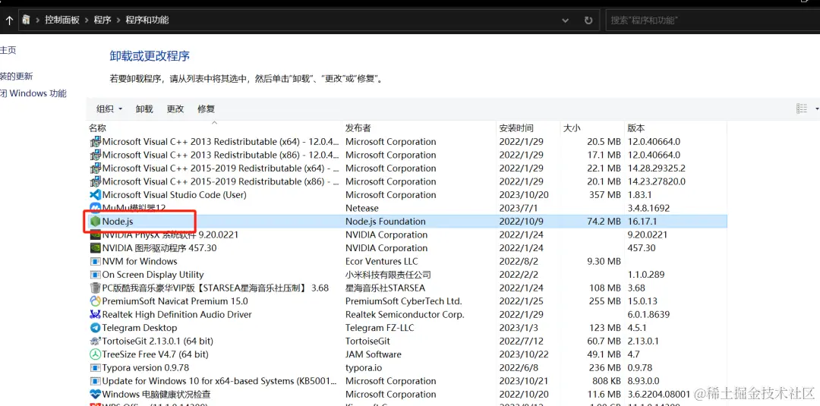The width and height of the screenshot is (820, 406).
Task: Click the MuMu模拟器12 icon
Action: (95, 208)
